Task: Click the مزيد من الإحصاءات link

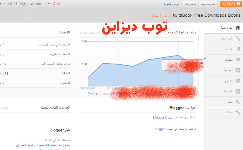Action: coord(91,33)
